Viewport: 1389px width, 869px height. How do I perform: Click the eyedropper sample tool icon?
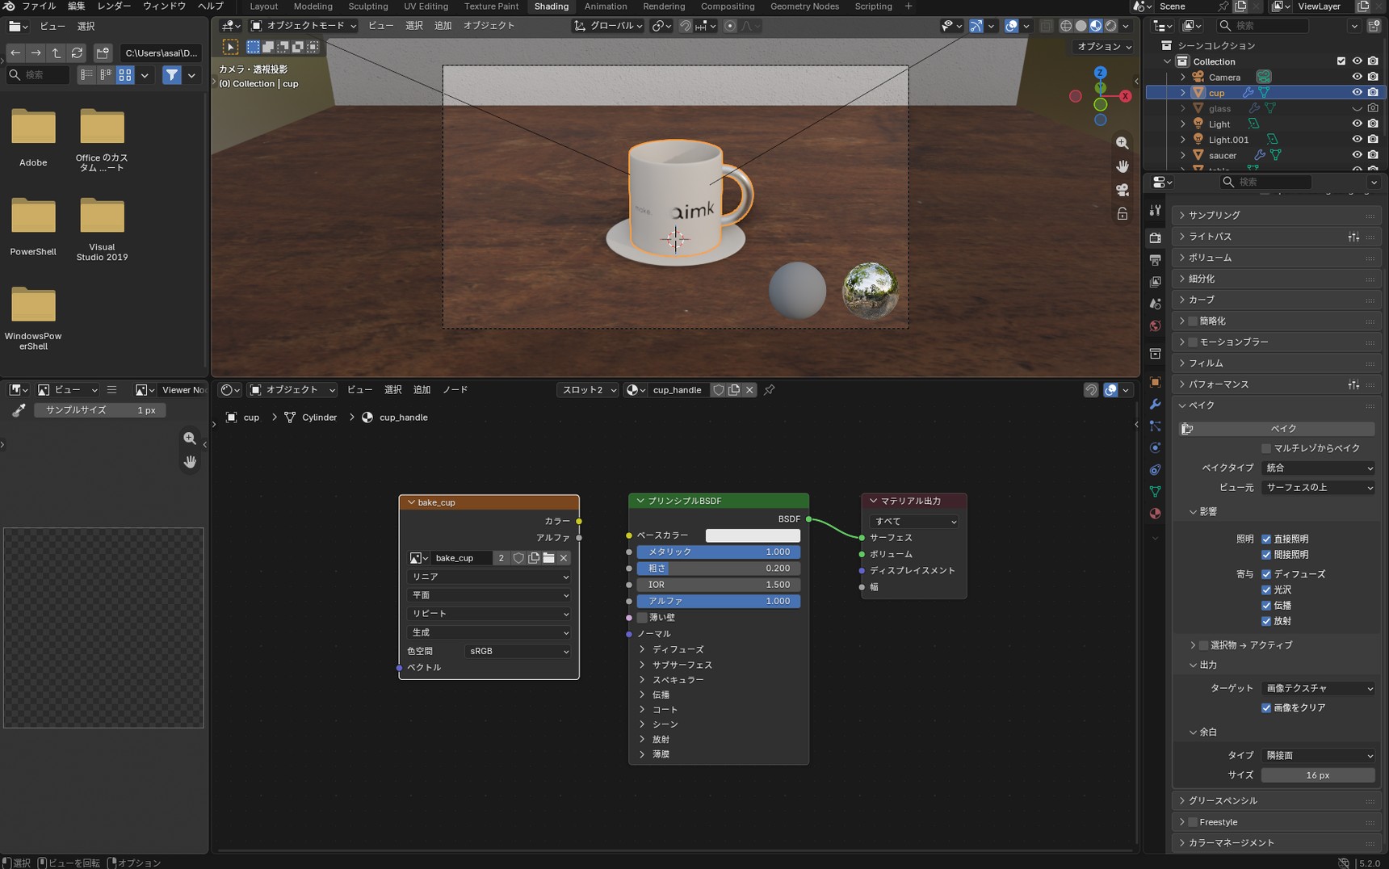(x=18, y=410)
